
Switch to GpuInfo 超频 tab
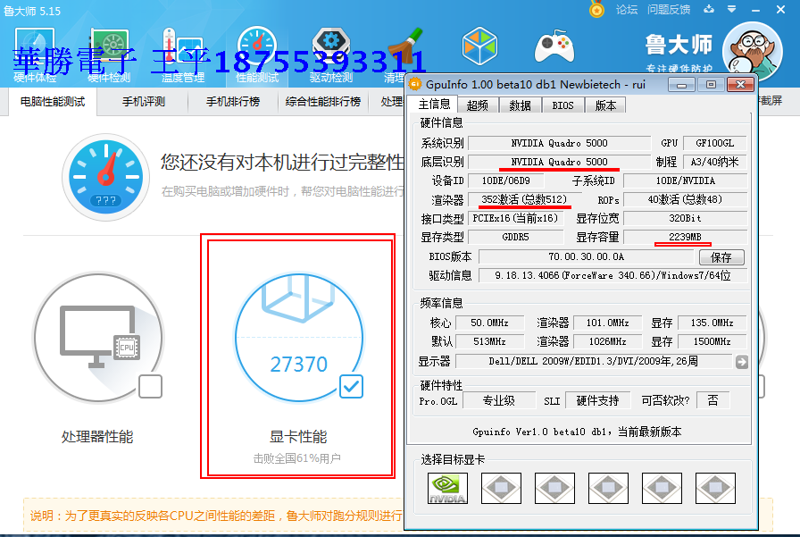[x=477, y=105]
